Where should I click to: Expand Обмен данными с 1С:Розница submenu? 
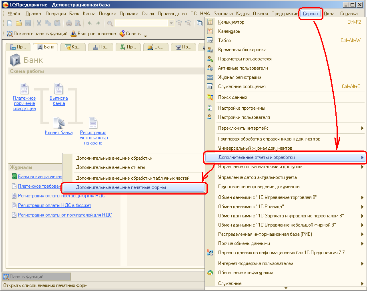pyautogui.click(x=362, y=207)
